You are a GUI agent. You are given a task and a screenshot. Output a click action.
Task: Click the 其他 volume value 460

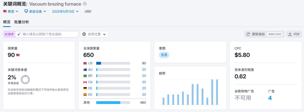pos(143,102)
